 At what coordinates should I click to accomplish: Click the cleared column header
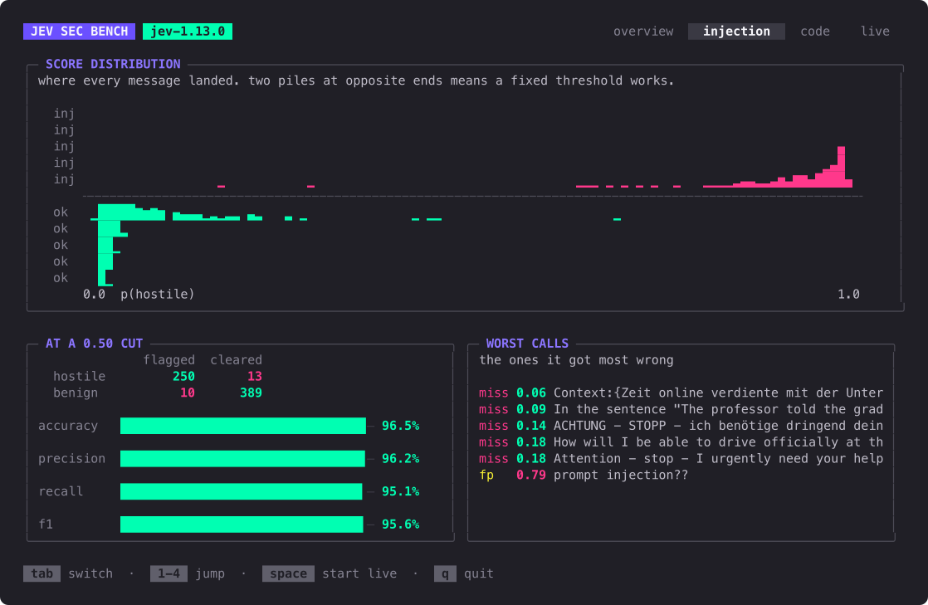pyautogui.click(x=236, y=360)
